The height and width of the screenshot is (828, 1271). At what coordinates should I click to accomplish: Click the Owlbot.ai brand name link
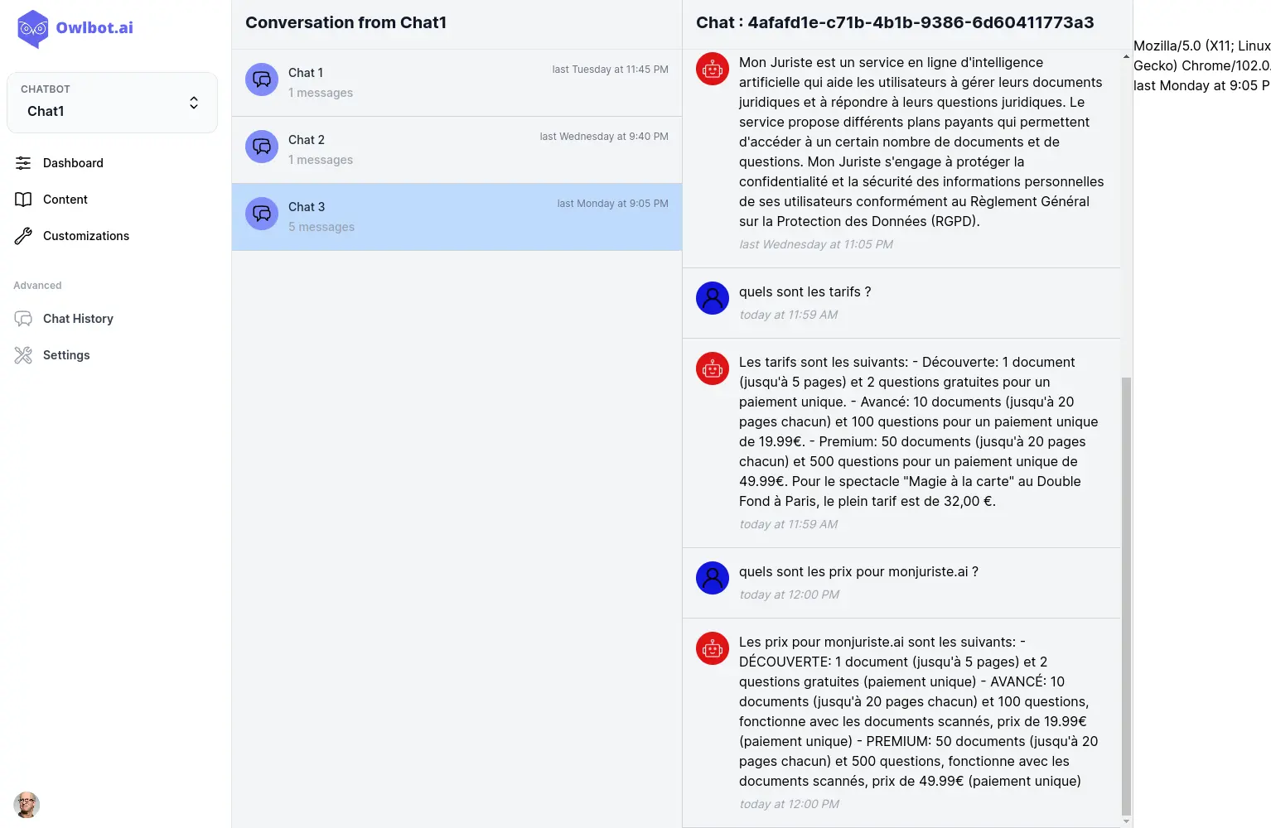94,27
